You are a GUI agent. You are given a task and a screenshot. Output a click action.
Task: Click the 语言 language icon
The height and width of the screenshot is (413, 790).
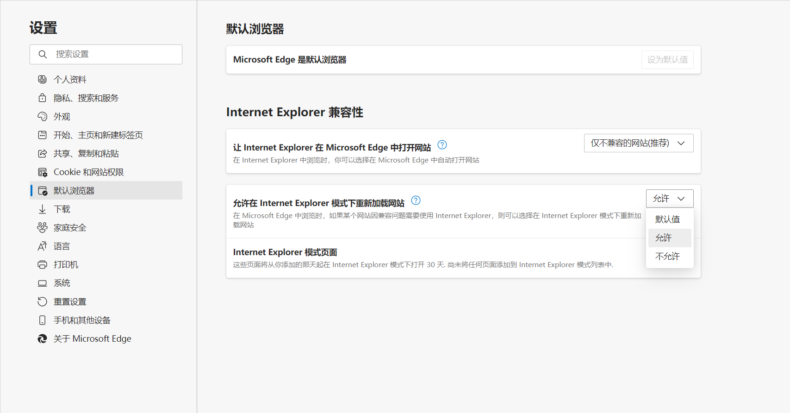[42, 246]
